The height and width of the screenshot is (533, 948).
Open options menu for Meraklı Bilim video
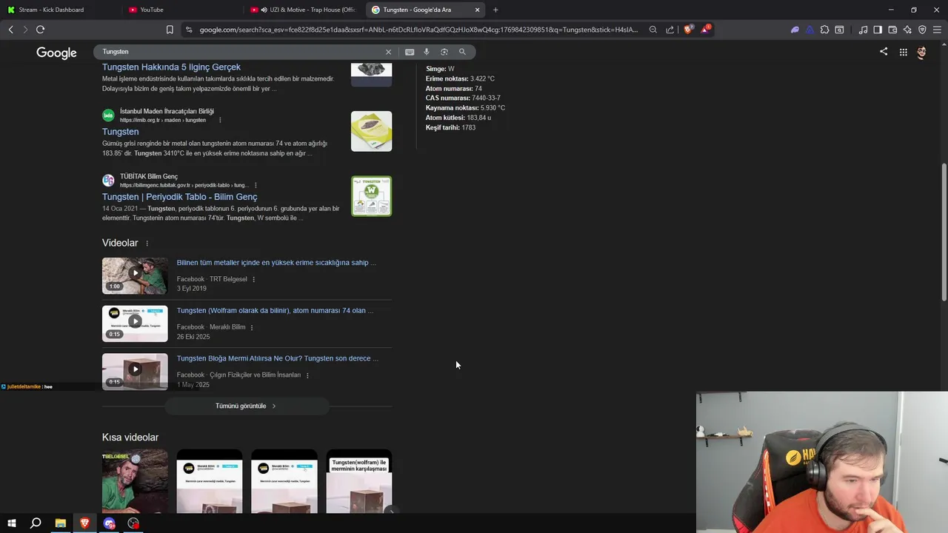tap(252, 327)
